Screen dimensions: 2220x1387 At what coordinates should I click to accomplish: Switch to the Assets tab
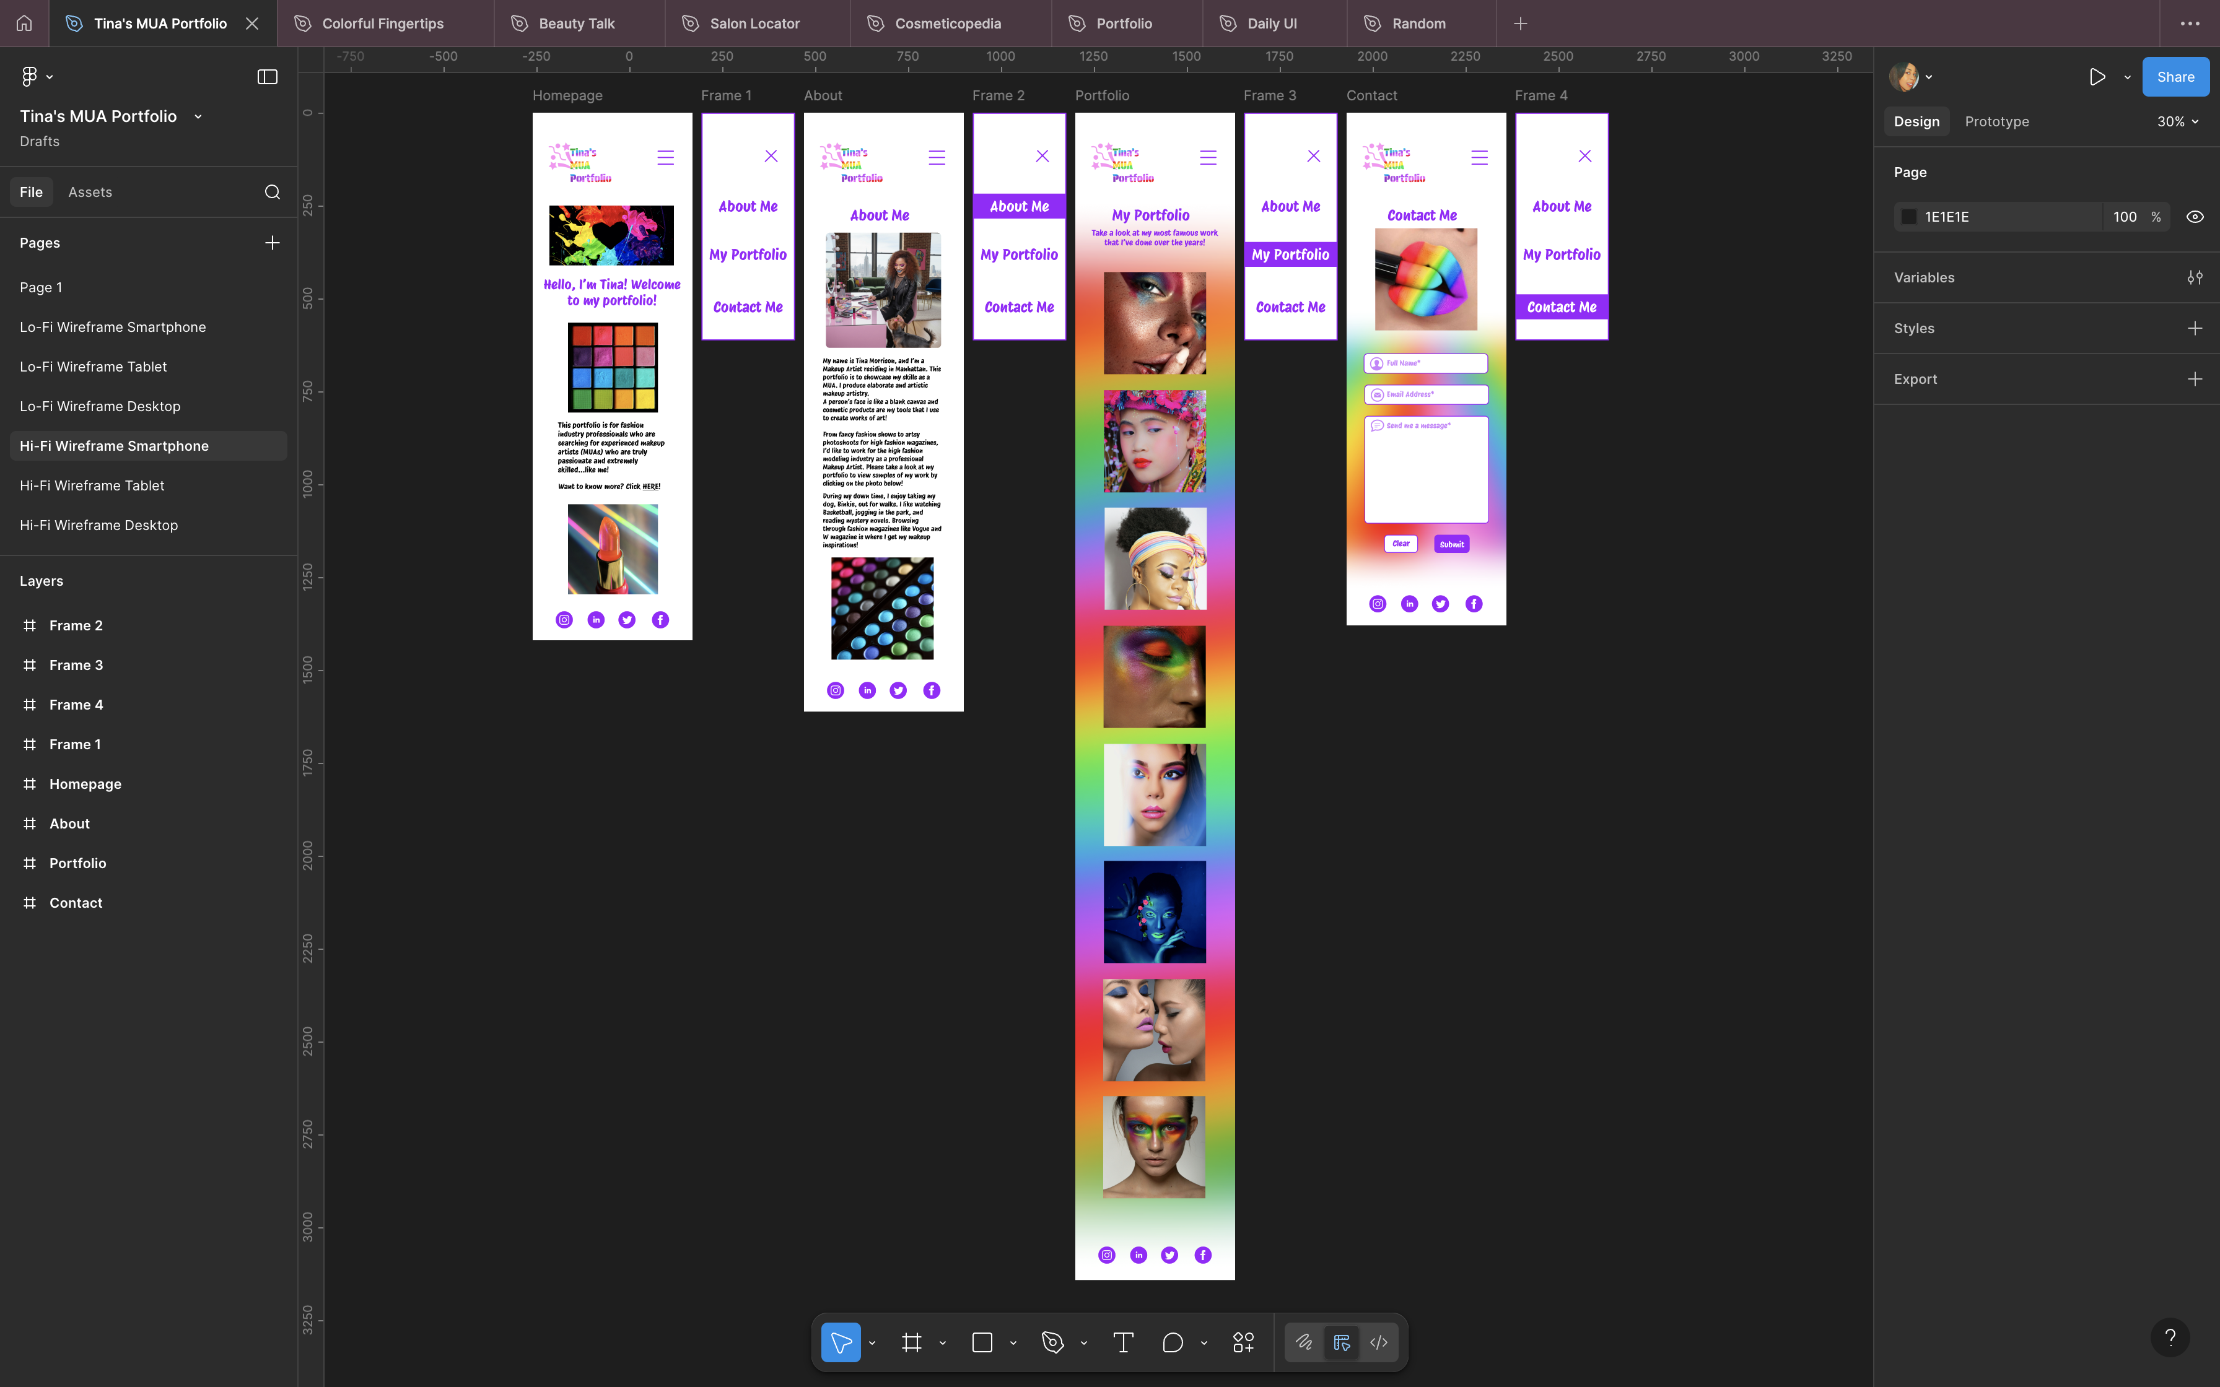click(x=90, y=192)
